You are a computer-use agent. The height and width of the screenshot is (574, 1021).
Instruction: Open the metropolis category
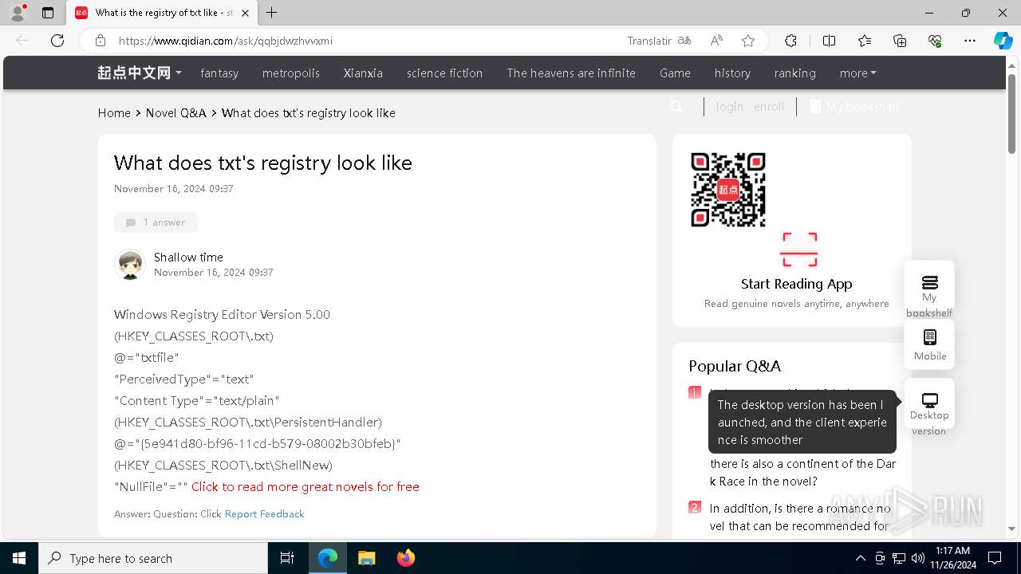(x=290, y=73)
